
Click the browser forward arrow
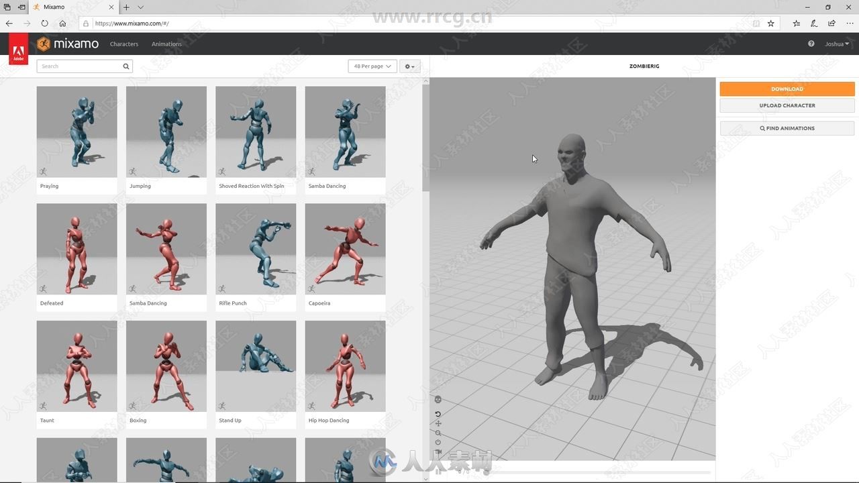coord(27,23)
